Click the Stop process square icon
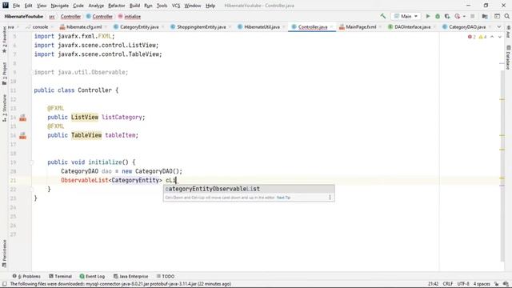Viewport: 512px width, 288px height. click(473, 16)
